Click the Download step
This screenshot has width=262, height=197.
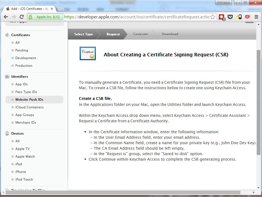[170, 34]
